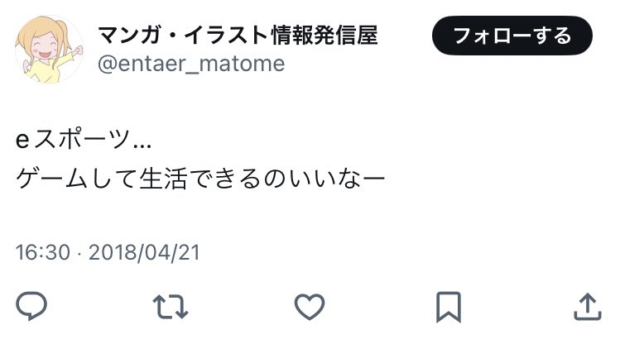
Task: Open the マンガ・イラスト情報発信屋 profile name
Action: point(238,35)
